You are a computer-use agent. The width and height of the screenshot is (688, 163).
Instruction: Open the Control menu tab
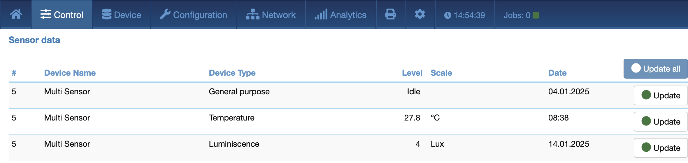(x=62, y=15)
